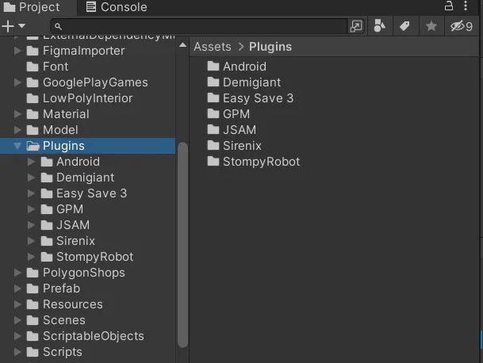The image size is (483, 363).
Task: Click the panel lock icon
Action: (x=450, y=6)
